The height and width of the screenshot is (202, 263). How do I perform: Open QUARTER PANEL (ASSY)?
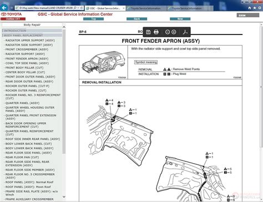pyautogui.click(x=22, y=103)
